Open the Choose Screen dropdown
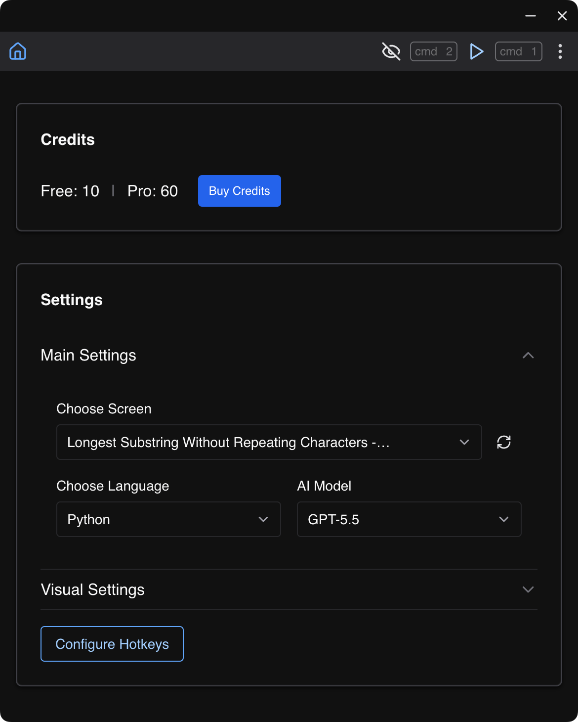 point(269,442)
